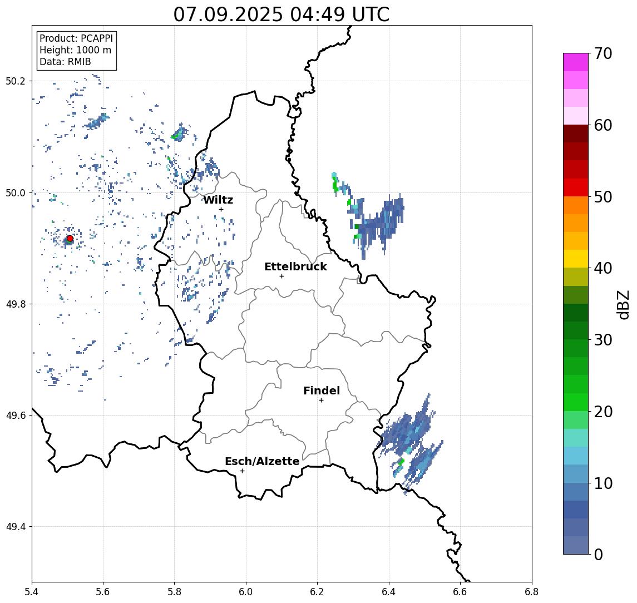637x603 pixels.
Task: Click the 'Data: RMIB' text
Action: (65, 62)
